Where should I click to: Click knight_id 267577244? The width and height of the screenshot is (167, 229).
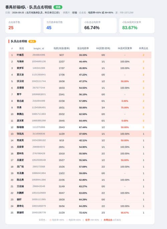pos(39,88)
